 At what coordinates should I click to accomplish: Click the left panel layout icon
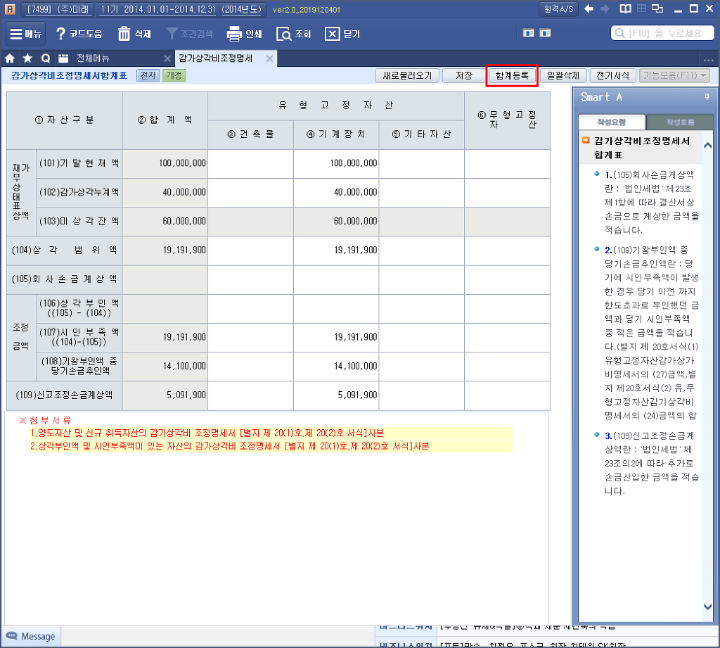coord(529,33)
